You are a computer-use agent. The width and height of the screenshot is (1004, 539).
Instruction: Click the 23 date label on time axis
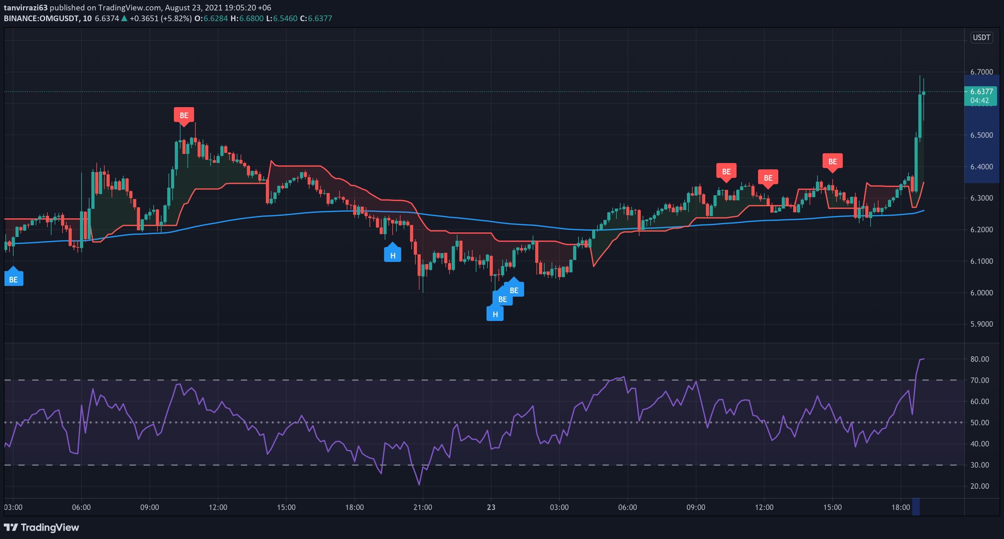[x=491, y=507]
